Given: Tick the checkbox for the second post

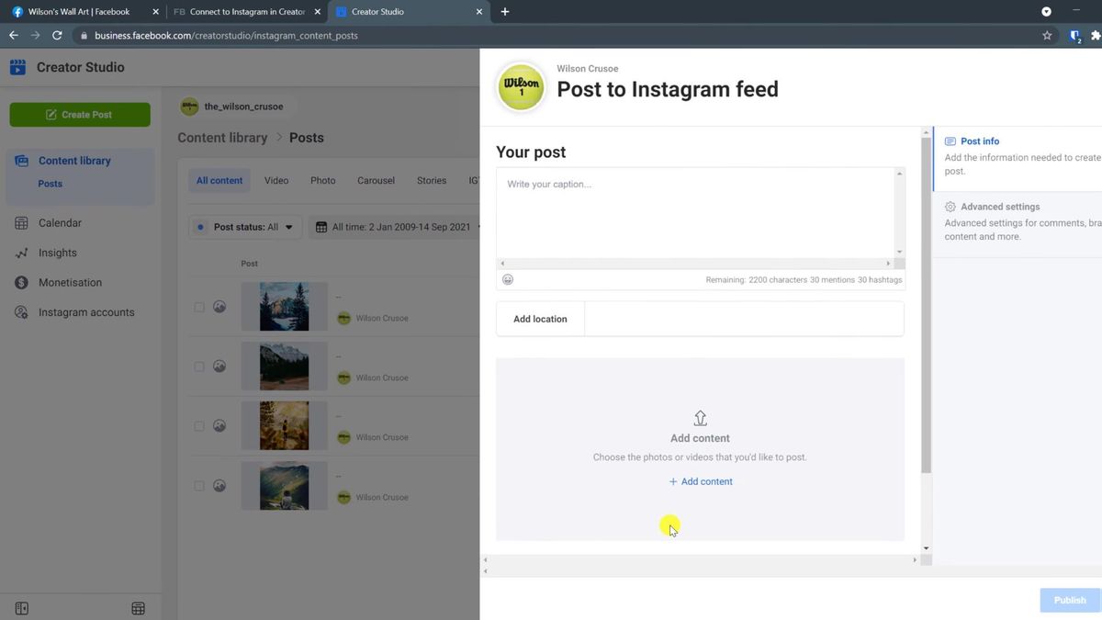Looking at the screenshot, I should (x=199, y=366).
